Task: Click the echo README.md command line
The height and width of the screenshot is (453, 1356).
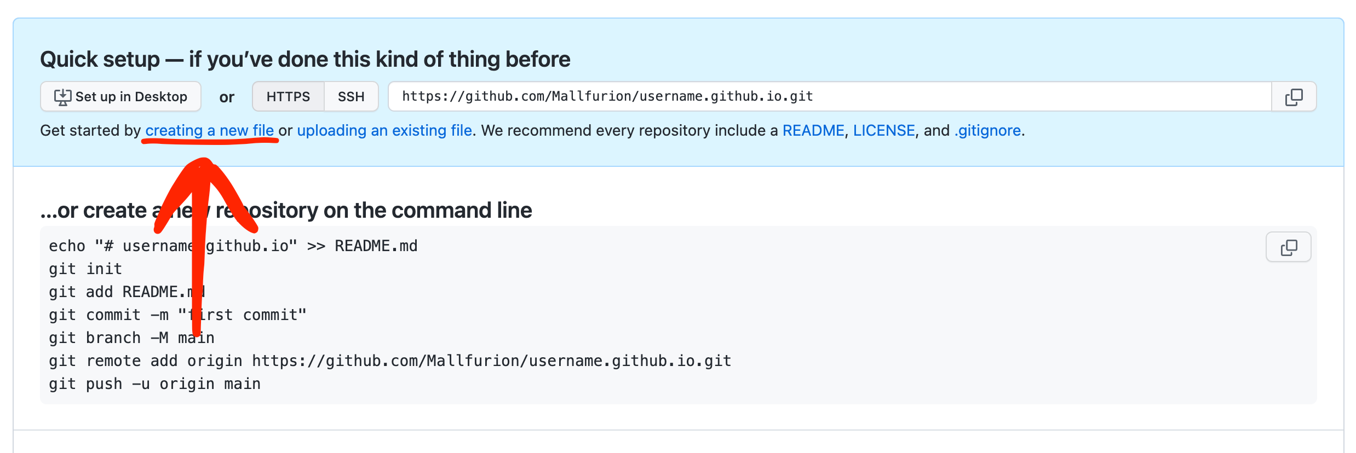Action: tap(233, 246)
